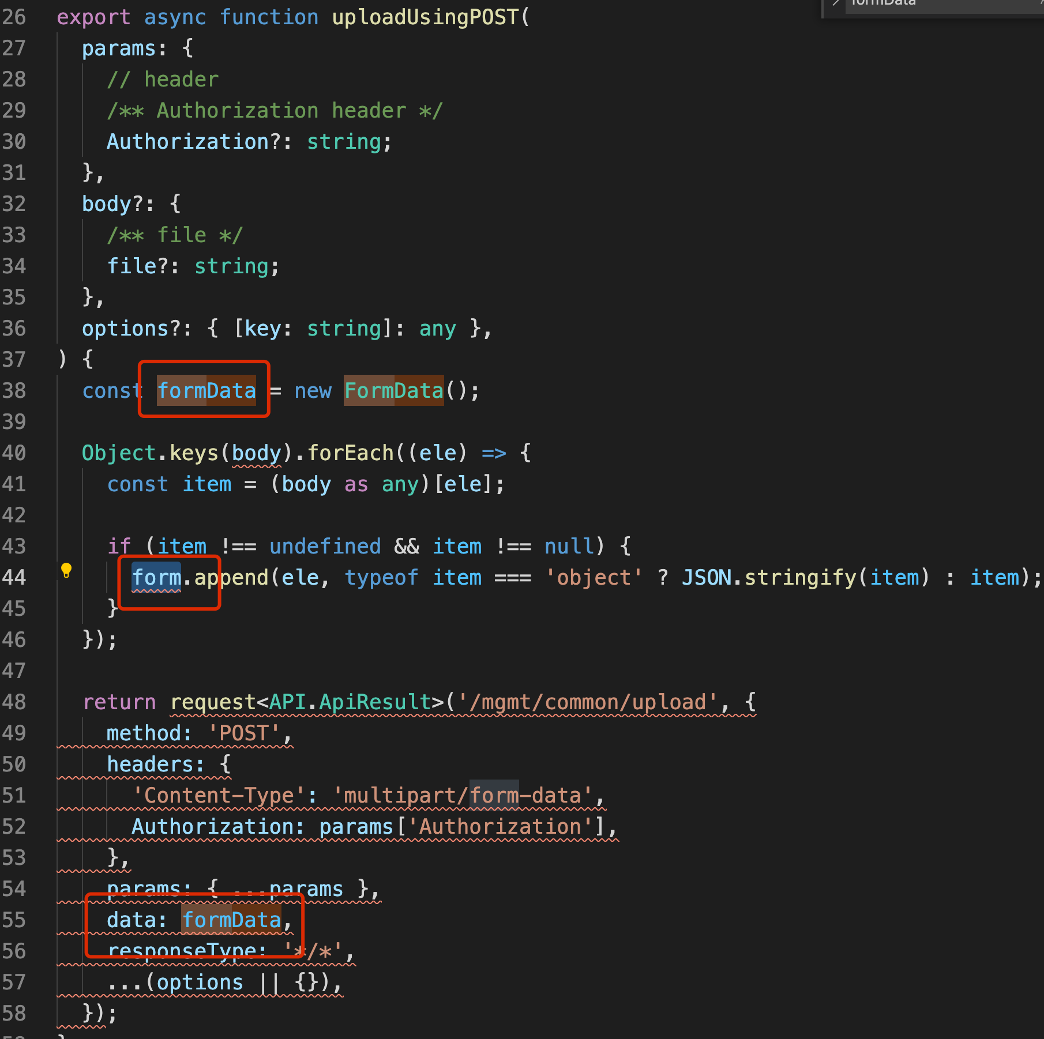Click the 'FormData()' constructor call on line 38
This screenshot has height=1039, width=1044.
coord(395,390)
